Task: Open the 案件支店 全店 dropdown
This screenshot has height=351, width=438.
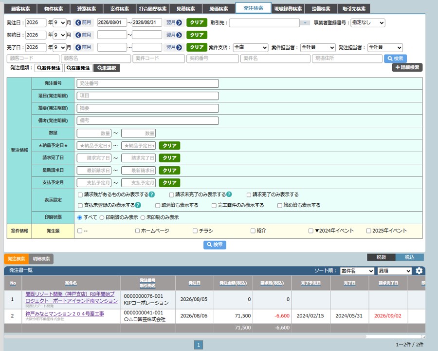Action: (x=251, y=47)
